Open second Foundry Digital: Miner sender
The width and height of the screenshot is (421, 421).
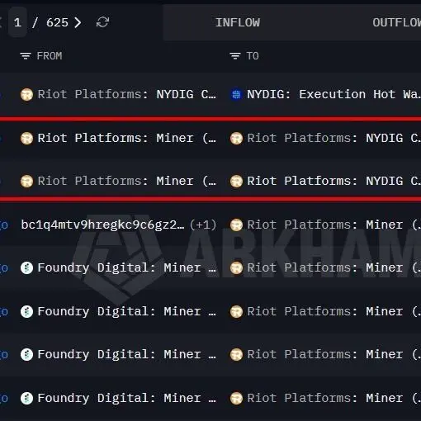point(126,311)
